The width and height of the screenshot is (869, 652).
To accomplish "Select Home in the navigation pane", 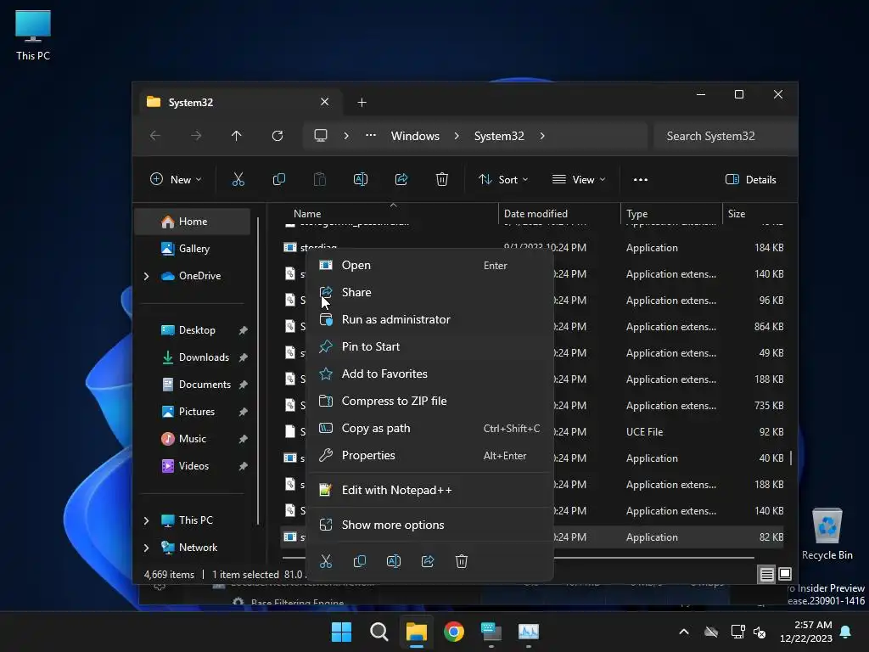I will [x=193, y=222].
